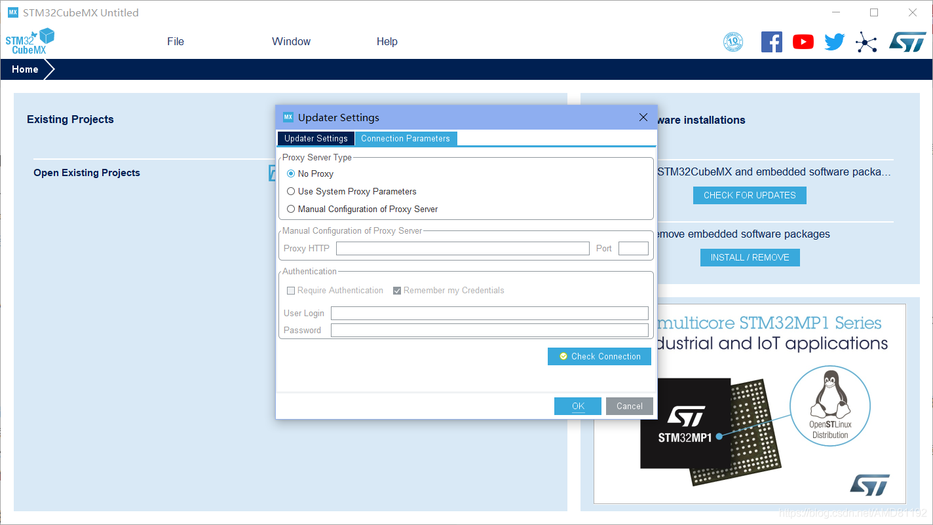Open the Facebook icon link
This screenshot has width=933, height=525.
772,42
